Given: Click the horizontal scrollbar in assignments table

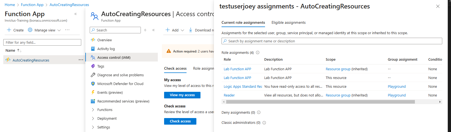Looking at the screenshot, I should pyautogui.click(x=321, y=102).
